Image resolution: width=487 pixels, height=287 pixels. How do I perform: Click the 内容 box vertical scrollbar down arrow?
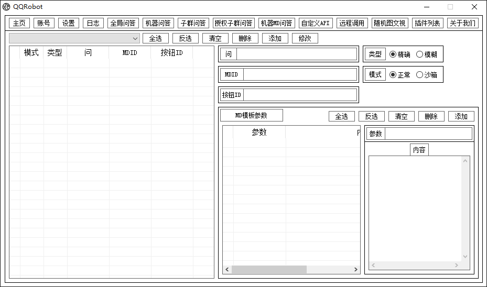pyautogui.click(x=465, y=257)
